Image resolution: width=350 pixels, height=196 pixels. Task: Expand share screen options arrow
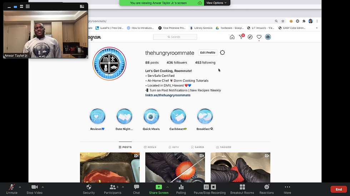(x=167, y=187)
